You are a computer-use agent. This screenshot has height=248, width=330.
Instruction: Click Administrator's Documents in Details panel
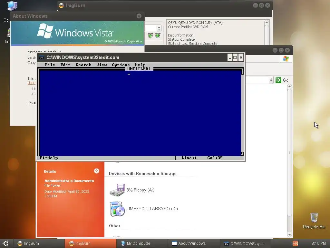(69, 181)
